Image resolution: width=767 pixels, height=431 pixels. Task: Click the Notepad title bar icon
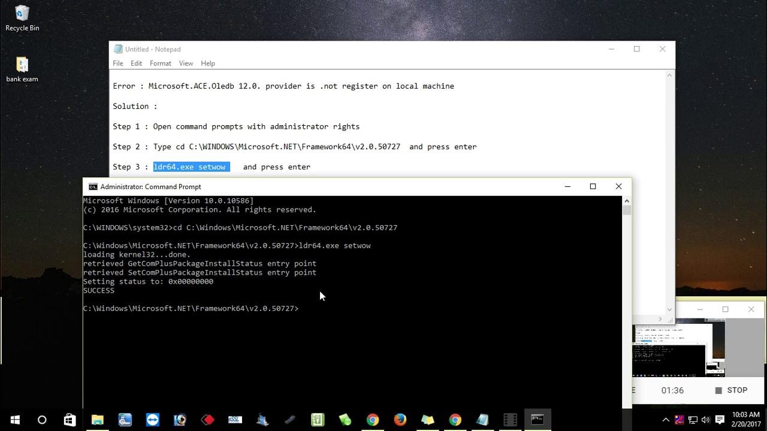tap(118, 49)
